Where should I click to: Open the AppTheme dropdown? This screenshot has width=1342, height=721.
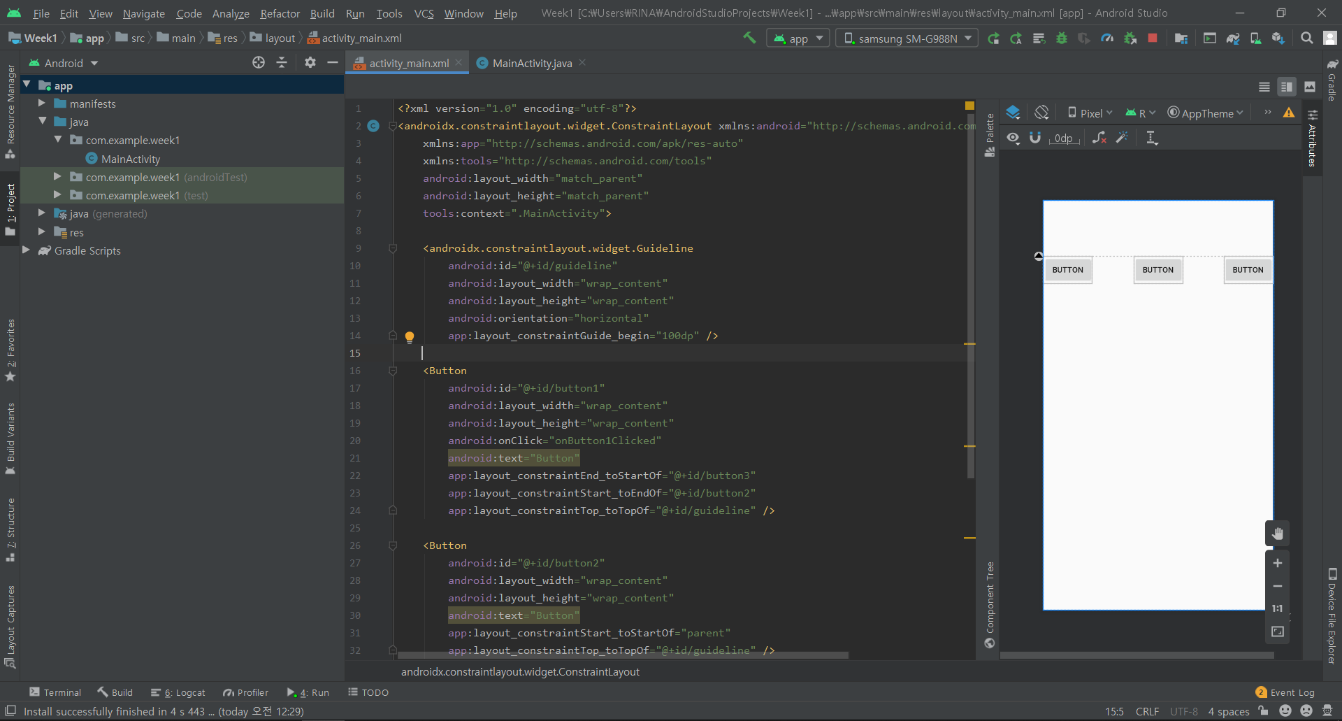point(1206,113)
